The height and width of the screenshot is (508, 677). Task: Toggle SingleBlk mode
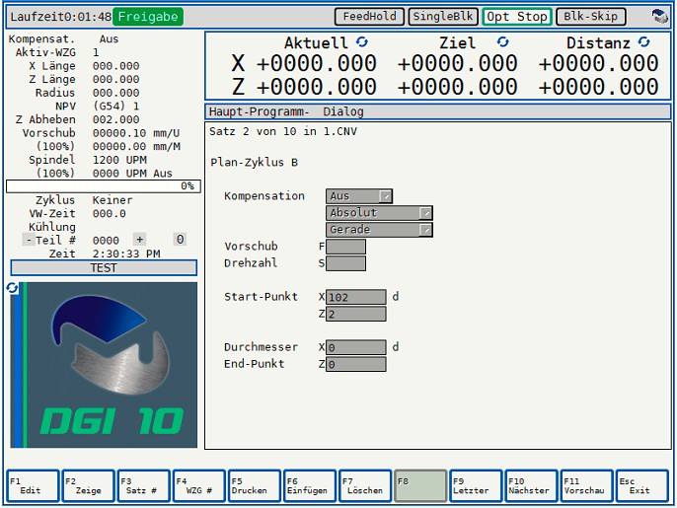click(x=443, y=17)
